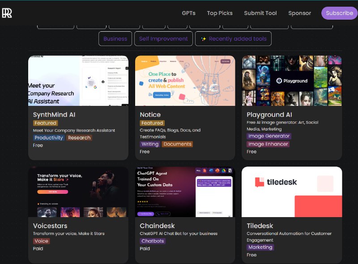358x264 pixels.
Task: Show Recently added tools
Action: pyautogui.click(x=233, y=39)
